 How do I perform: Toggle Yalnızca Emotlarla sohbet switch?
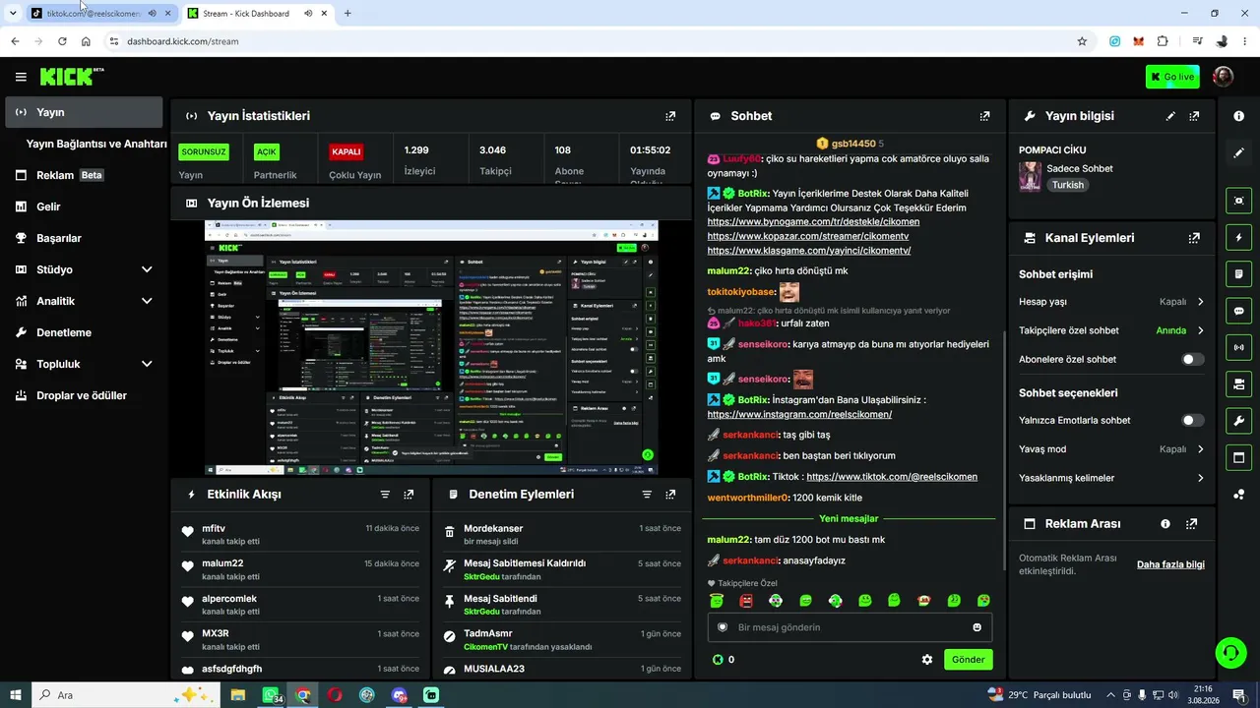pyautogui.click(x=1192, y=421)
